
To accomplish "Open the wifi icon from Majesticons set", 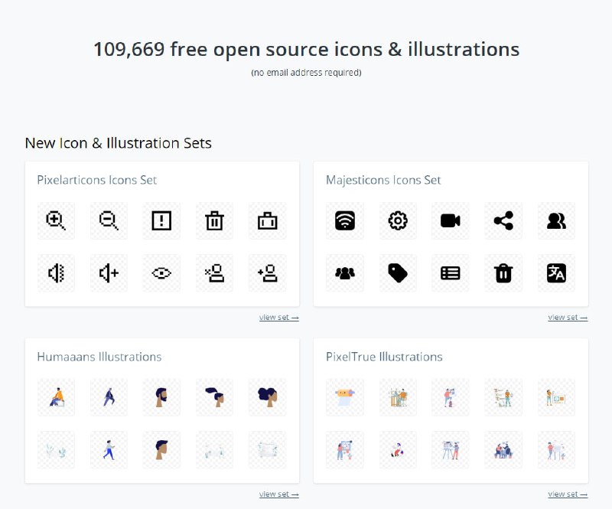I will click(x=344, y=220).
